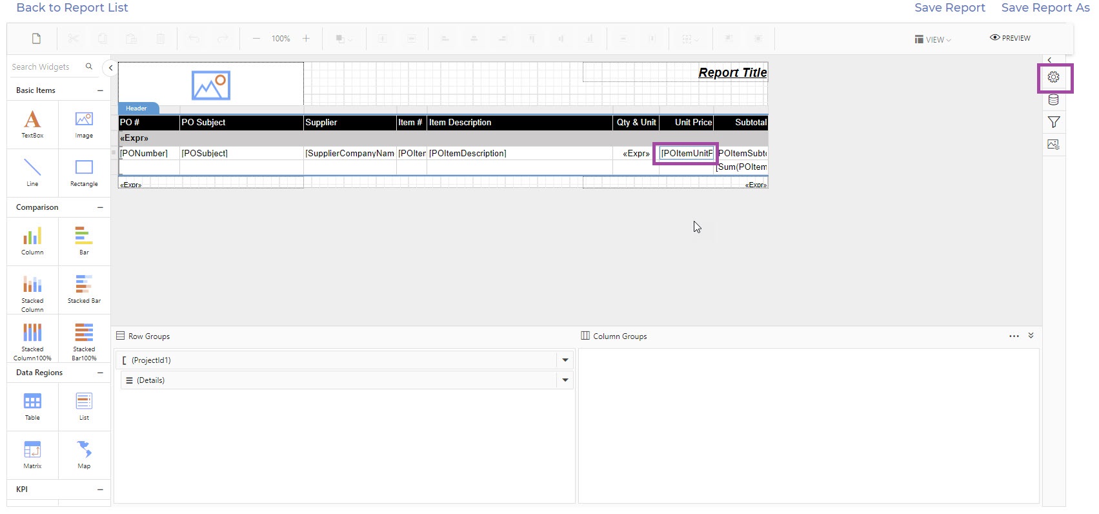
Task: Select the Header tab label
Action: [x=136, y=108]
